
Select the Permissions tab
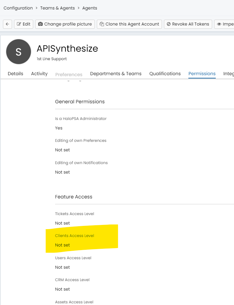coord(202,74)
